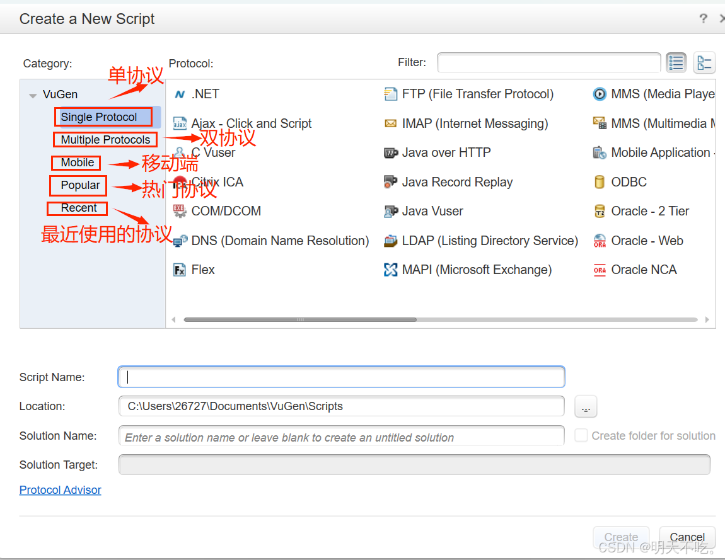Select .NET protocol text
This screenshot has width=725, height=560.
206,94
